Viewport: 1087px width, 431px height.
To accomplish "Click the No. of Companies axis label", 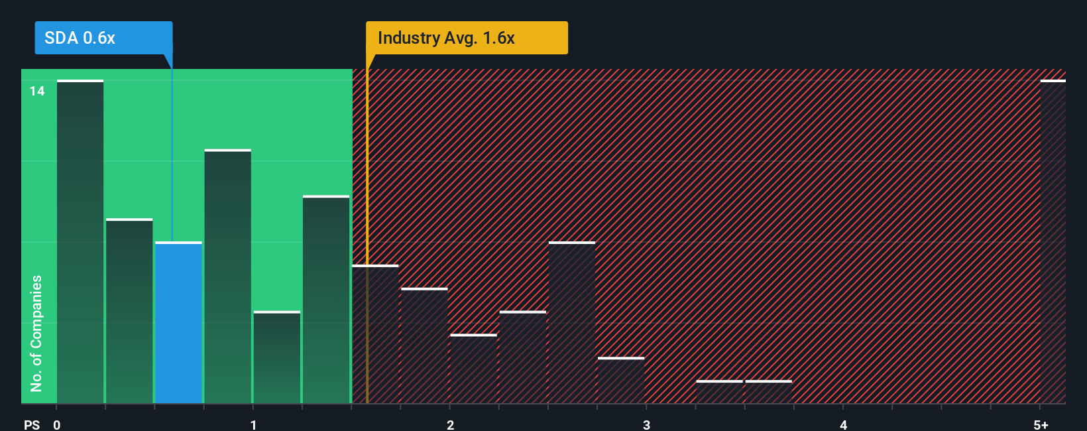I will (36, 334).
